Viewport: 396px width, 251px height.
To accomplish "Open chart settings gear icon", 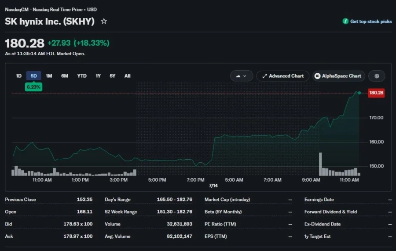I will point(377,76).
